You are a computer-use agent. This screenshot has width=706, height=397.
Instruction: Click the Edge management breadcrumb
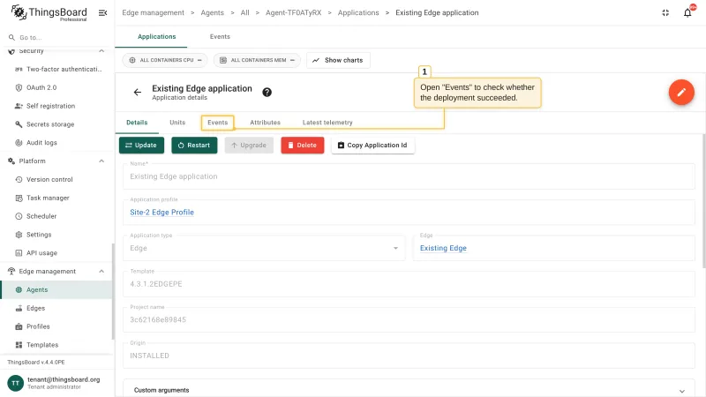click(153, 12)
